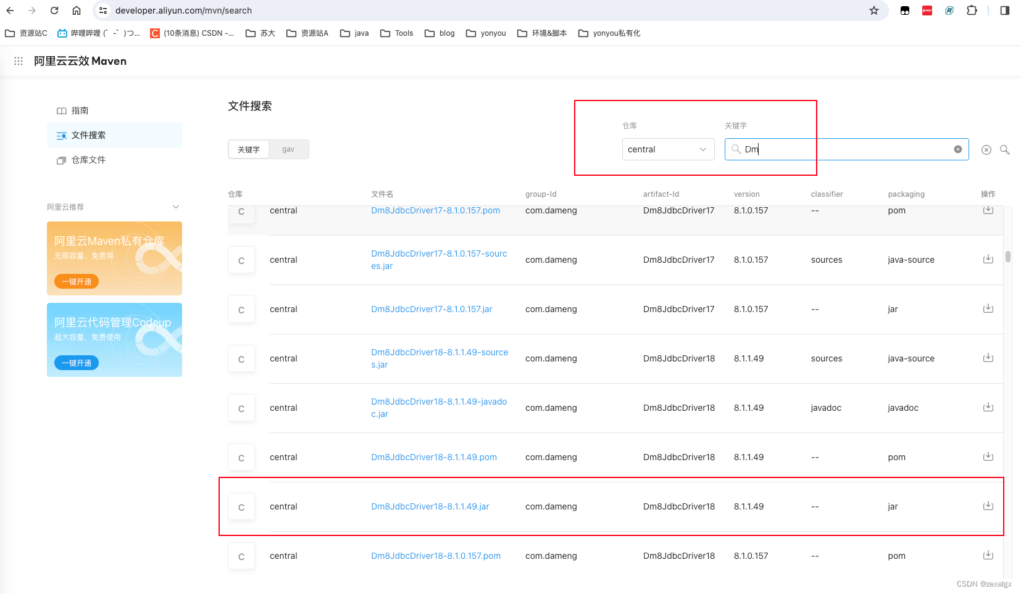Click the results table vertical scrollbar thumb
1021x594 pixels.
coord(1008,257)
